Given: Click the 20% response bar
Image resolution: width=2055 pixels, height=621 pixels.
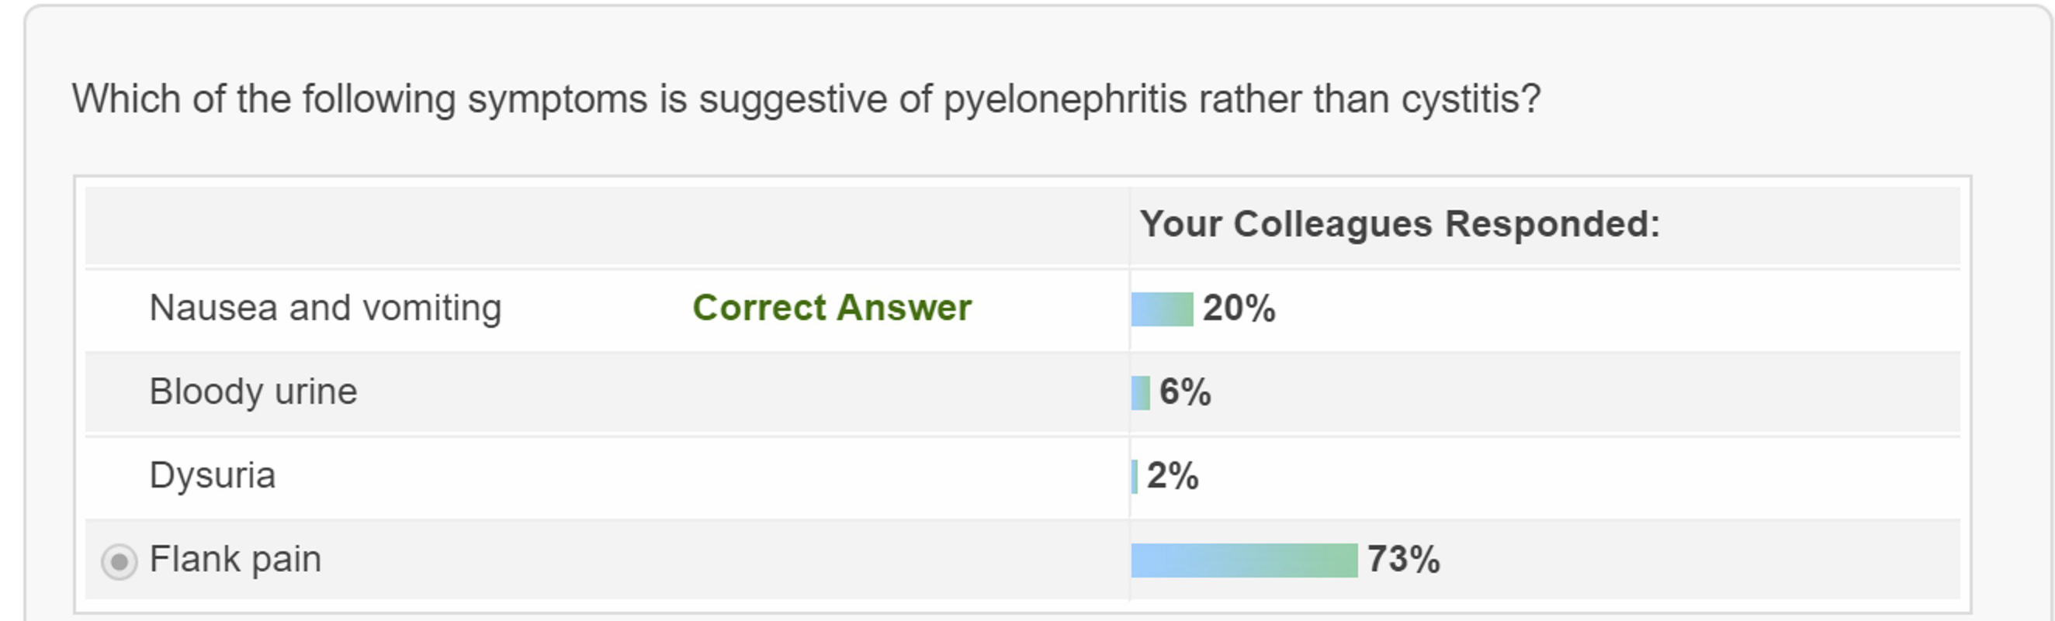Looking at the screenshot, I should pos(1162,309).
